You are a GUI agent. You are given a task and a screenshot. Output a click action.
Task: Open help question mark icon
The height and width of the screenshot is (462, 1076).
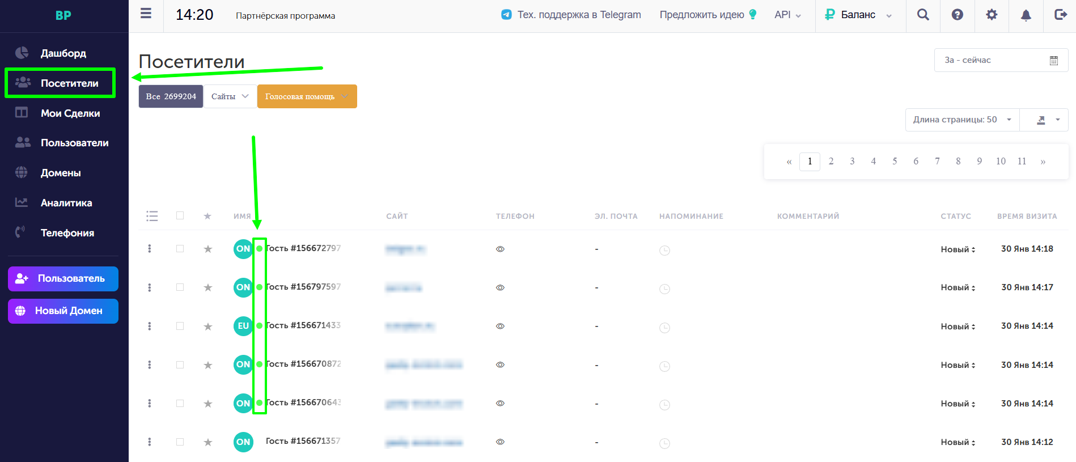[957, 15]
